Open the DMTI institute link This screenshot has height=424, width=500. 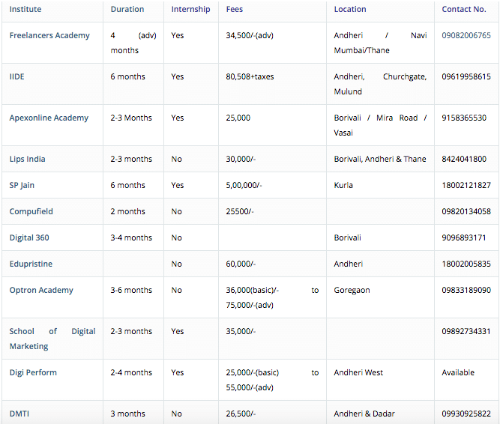19,414
